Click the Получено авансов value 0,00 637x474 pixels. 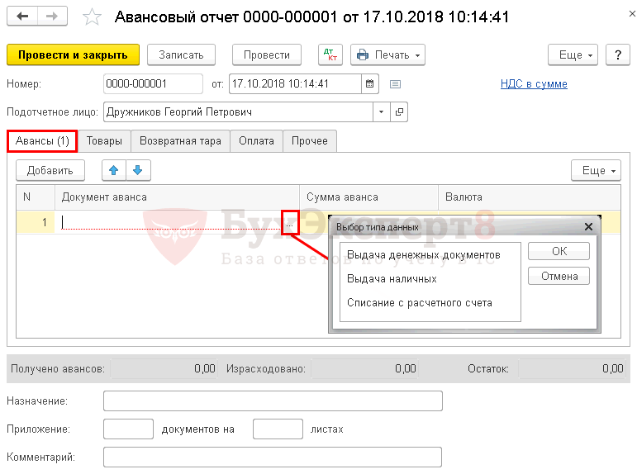click(164, 369)
